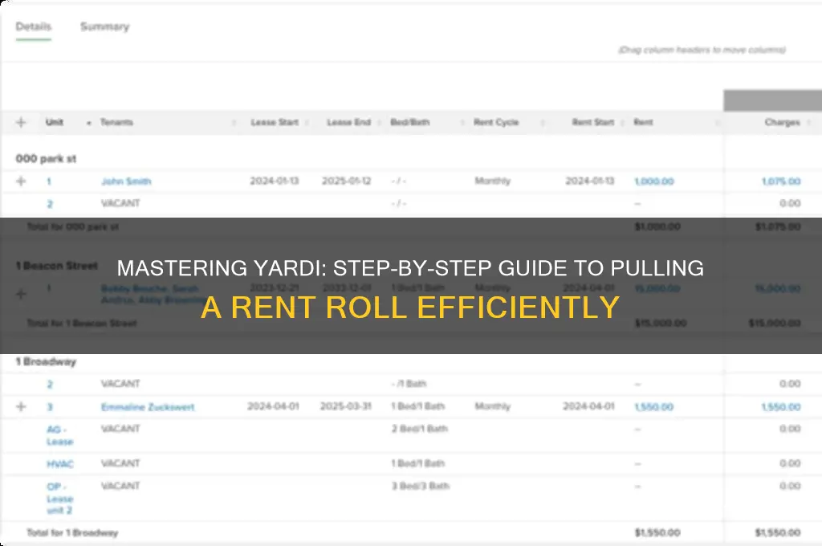Click lease end date 2025-03-31
The width and height of the screenshot is (822, 546).
346,406
